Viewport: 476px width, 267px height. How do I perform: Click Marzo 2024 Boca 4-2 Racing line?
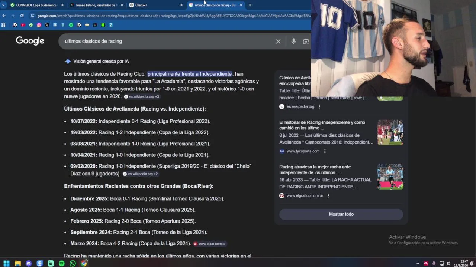pyautogui.click(x=131, y=244)
